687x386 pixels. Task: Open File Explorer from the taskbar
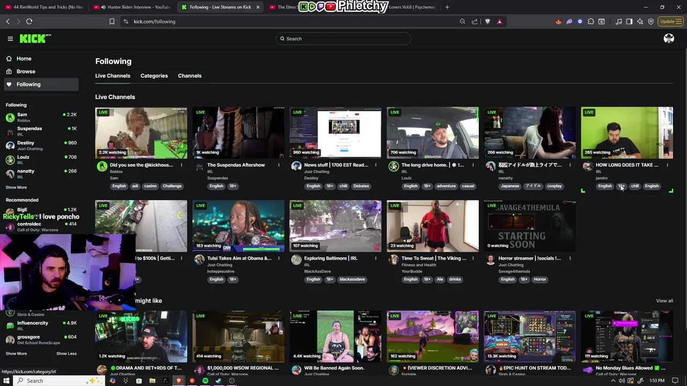[152, 381]
